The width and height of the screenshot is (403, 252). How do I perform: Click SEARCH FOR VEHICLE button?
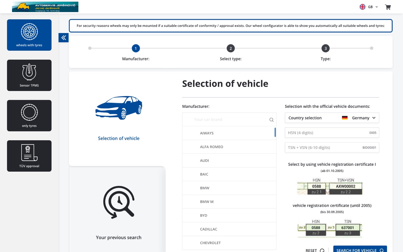click(x=360, y=249)
